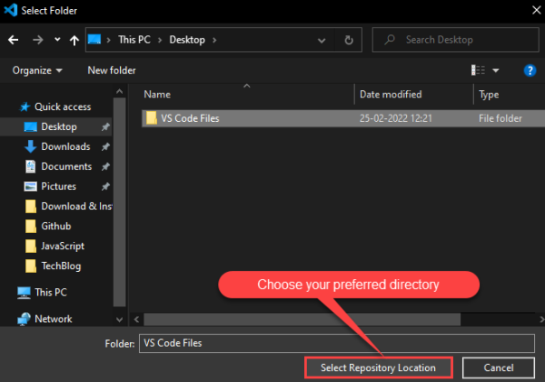
Task: Open the TechBlog folder in sidebar
Action: pyautogui.click(x=61, y=266)
